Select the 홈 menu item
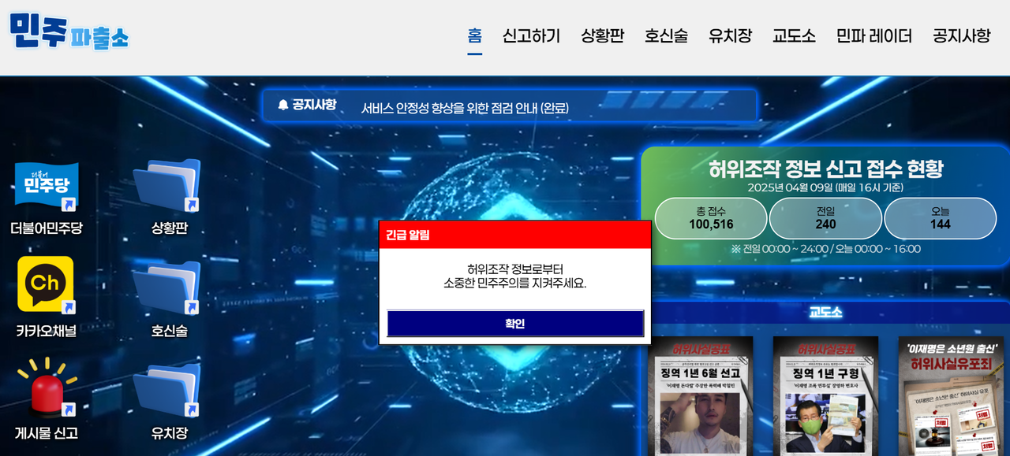The height and width of the screenshot is (456, 1010). (x=474, y=36)
